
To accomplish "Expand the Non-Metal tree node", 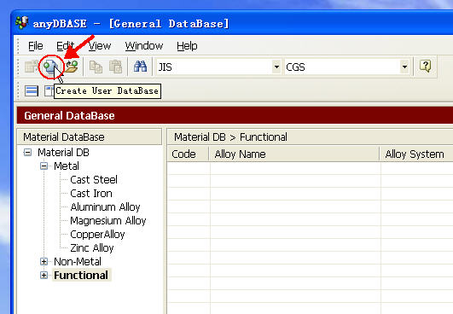I will point(44,261).
